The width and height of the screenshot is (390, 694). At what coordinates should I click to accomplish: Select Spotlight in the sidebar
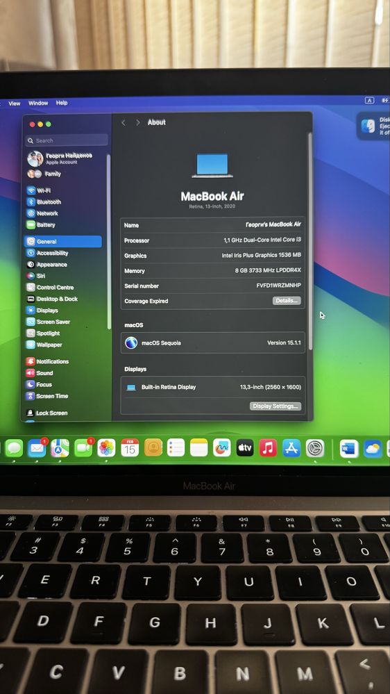[43, 333]
